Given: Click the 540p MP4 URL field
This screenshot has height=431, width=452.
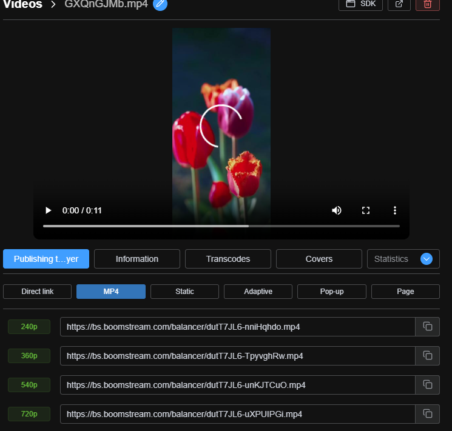Looking at the screenshot, I should click(238, 385).
